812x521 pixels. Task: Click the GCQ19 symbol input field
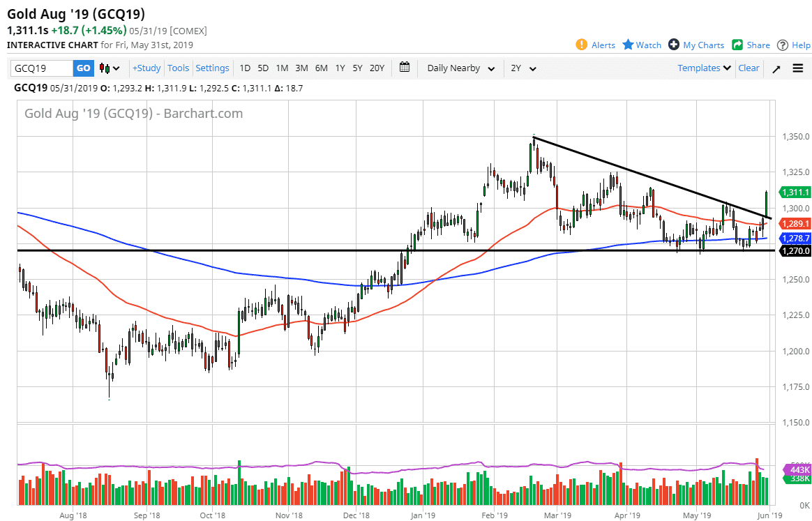coord(42,68)
